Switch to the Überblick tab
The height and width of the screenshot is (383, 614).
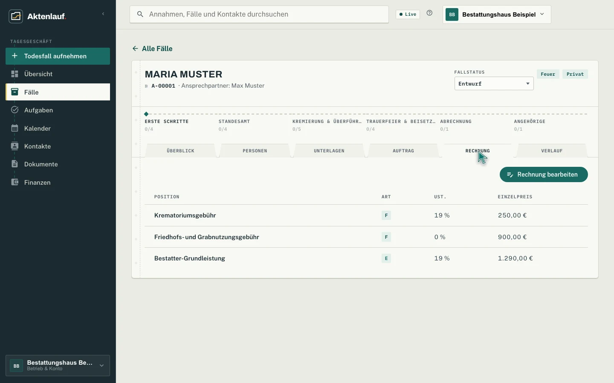coord(181,151)
